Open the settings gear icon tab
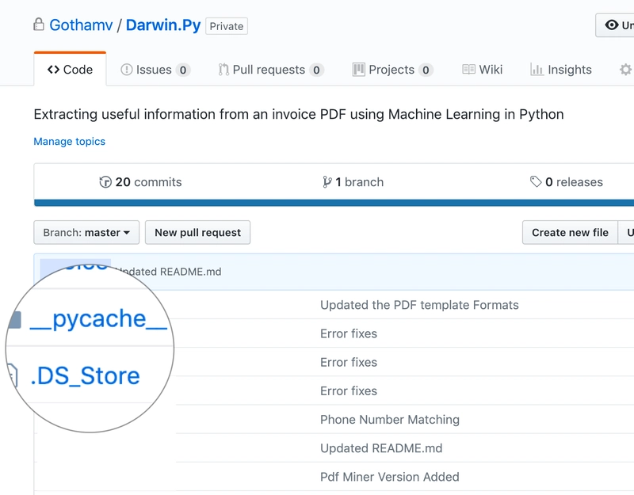634x495 pixels. click(x=625, y=70)
